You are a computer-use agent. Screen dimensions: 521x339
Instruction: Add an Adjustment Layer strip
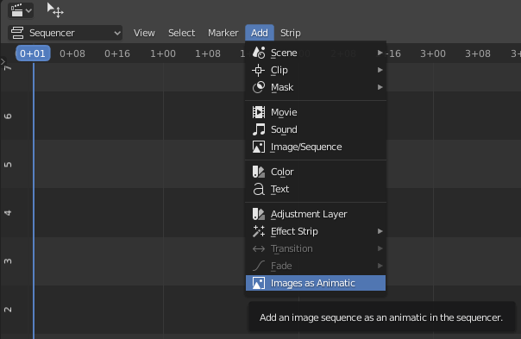point(316,214)
